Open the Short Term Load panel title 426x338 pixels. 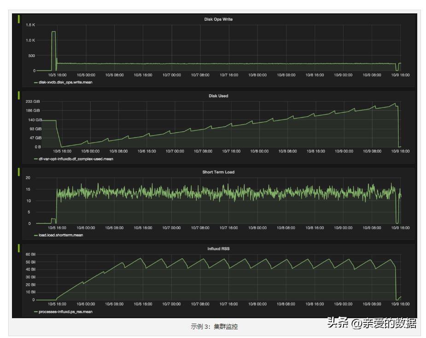(218, 172)
